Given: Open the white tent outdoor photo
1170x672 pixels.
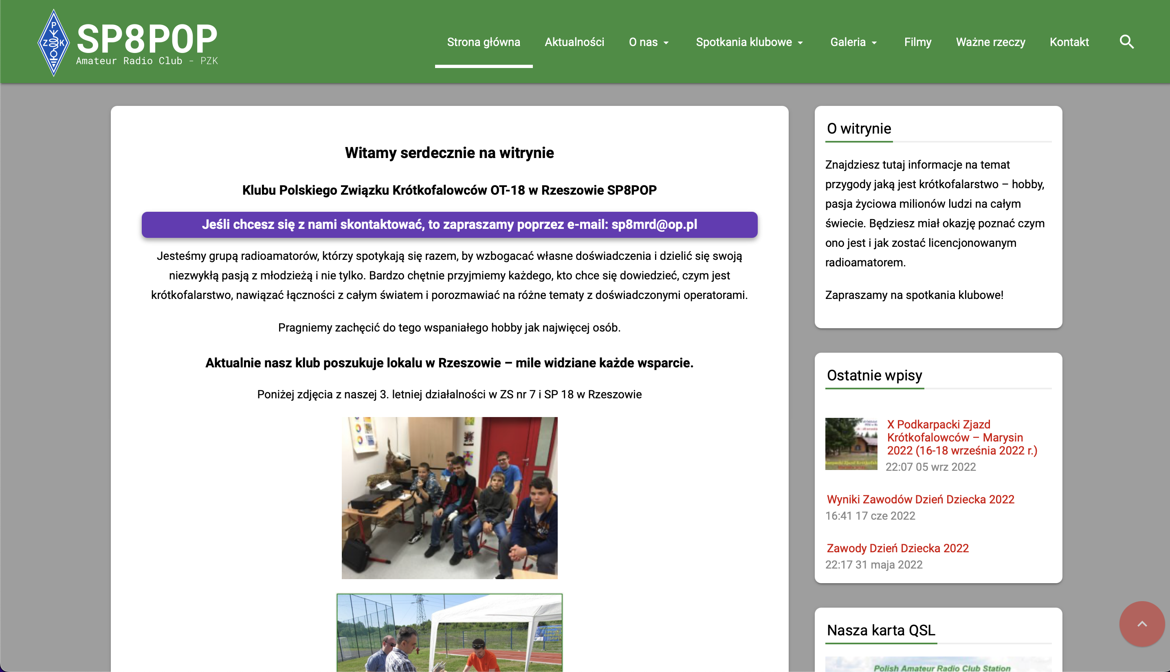Looking at the screenshot, I should coord(449,632).
